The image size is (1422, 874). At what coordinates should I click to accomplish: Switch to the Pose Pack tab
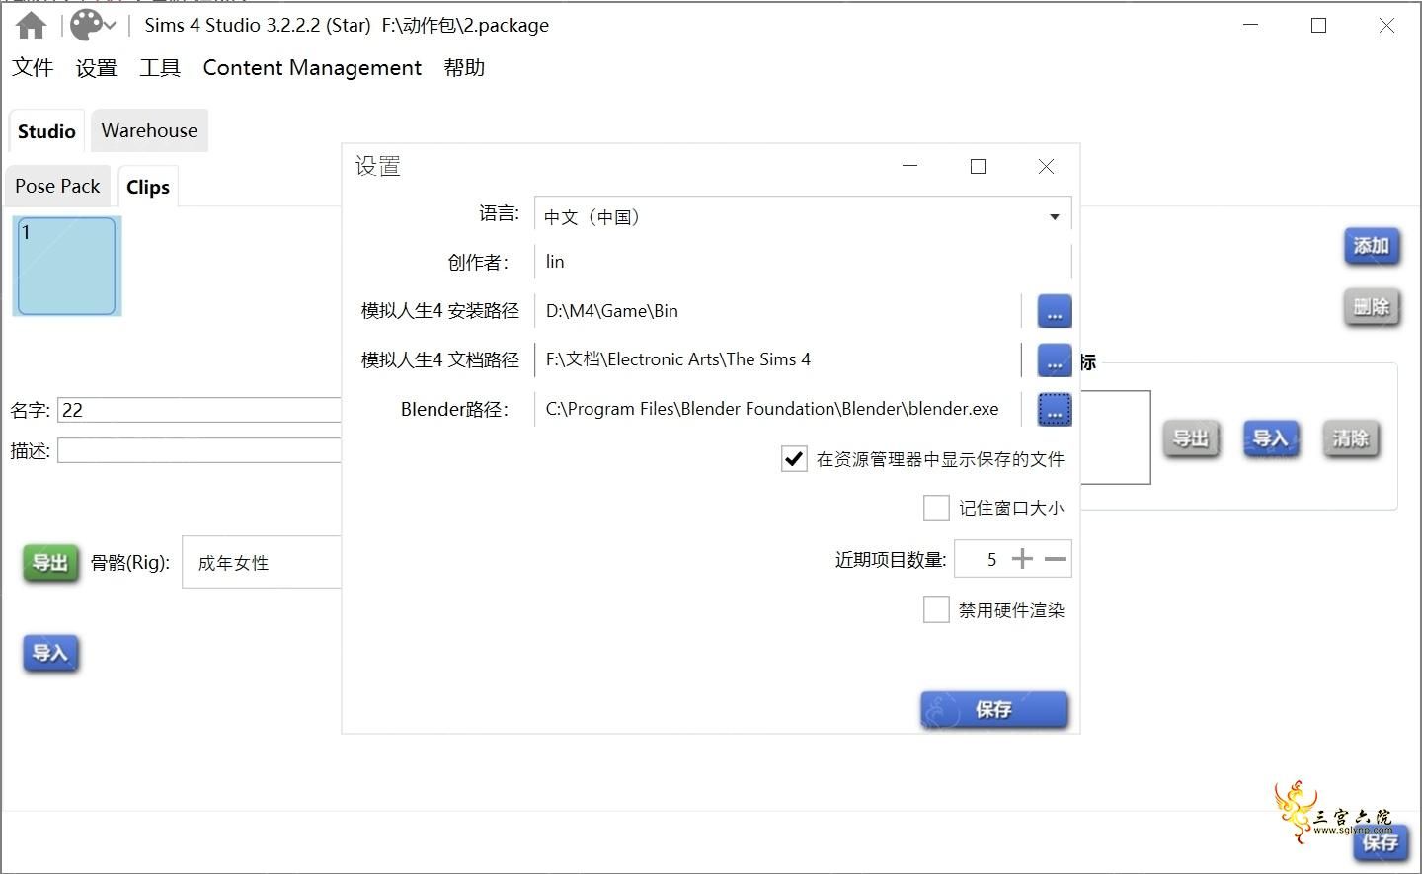57,186
